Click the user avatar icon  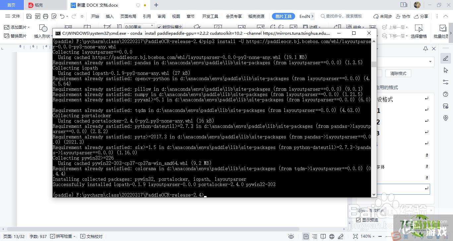coord(417,5)
